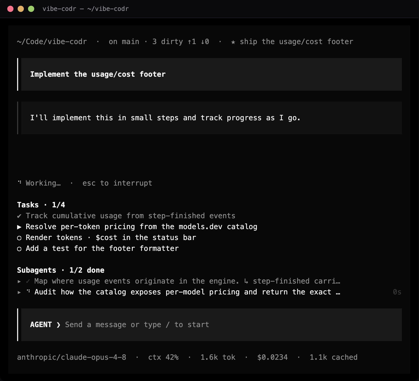Click the ctx 42% usage indicator
This screenshot has width=419, height=381.
click(163, 357)
